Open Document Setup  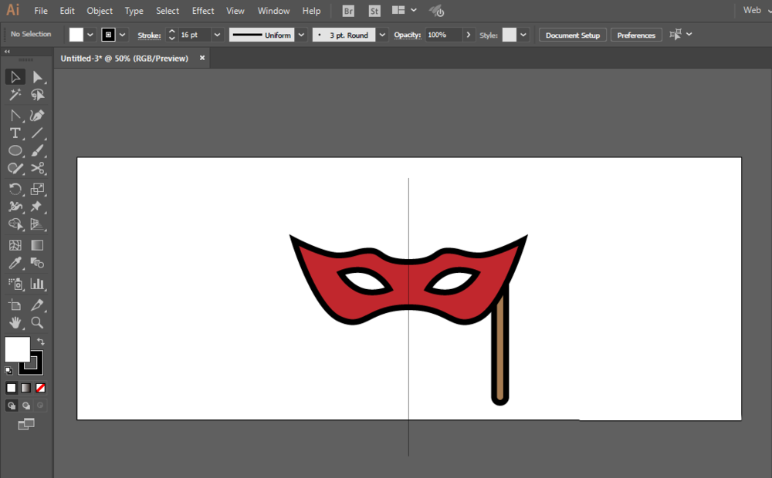(x=572, y=35)
